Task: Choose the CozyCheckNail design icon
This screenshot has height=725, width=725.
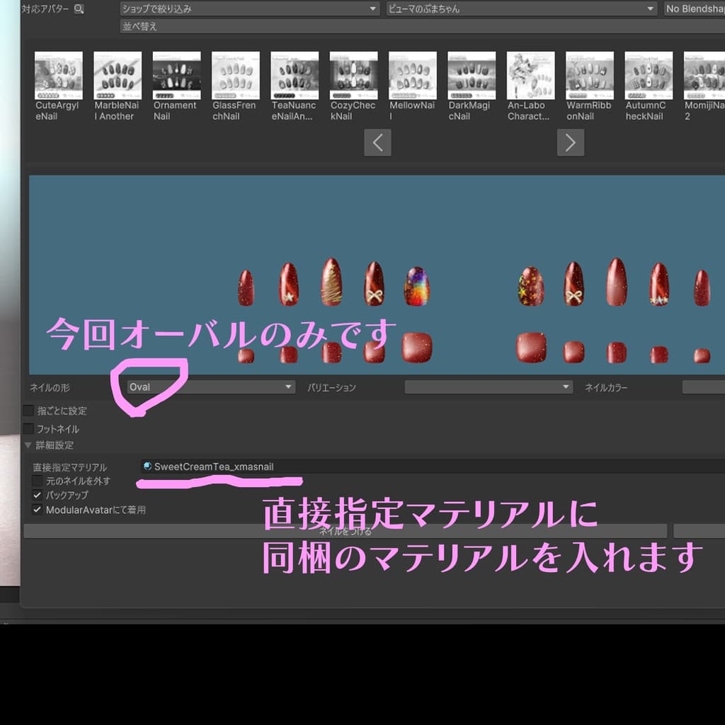Action: click(353, 76)
